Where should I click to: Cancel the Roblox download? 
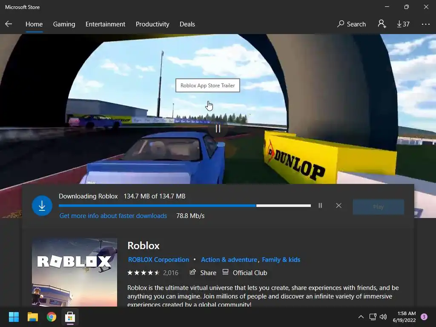[338, 206]
